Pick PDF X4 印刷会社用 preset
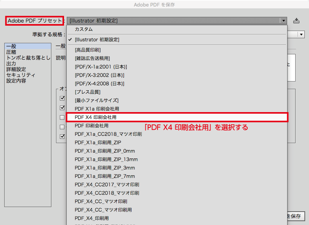The height and width of the screenshot is (225, 309). (177, 117)
